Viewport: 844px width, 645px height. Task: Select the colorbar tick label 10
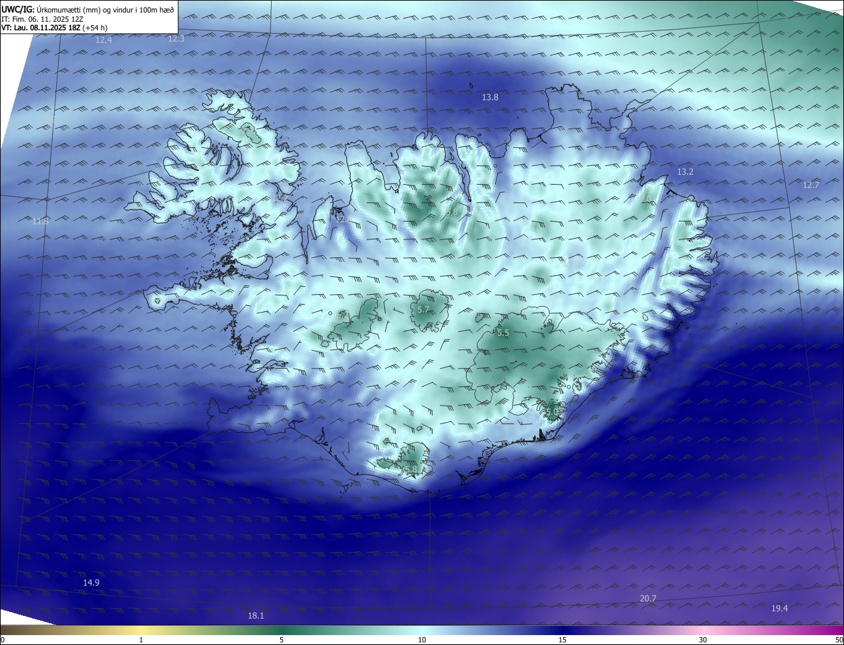click(422, 640)
